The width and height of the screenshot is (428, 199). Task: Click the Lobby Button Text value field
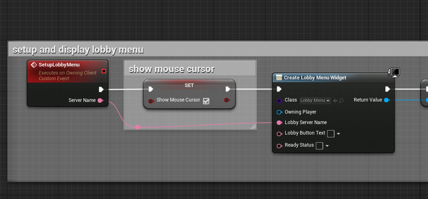tap(330, 134)
